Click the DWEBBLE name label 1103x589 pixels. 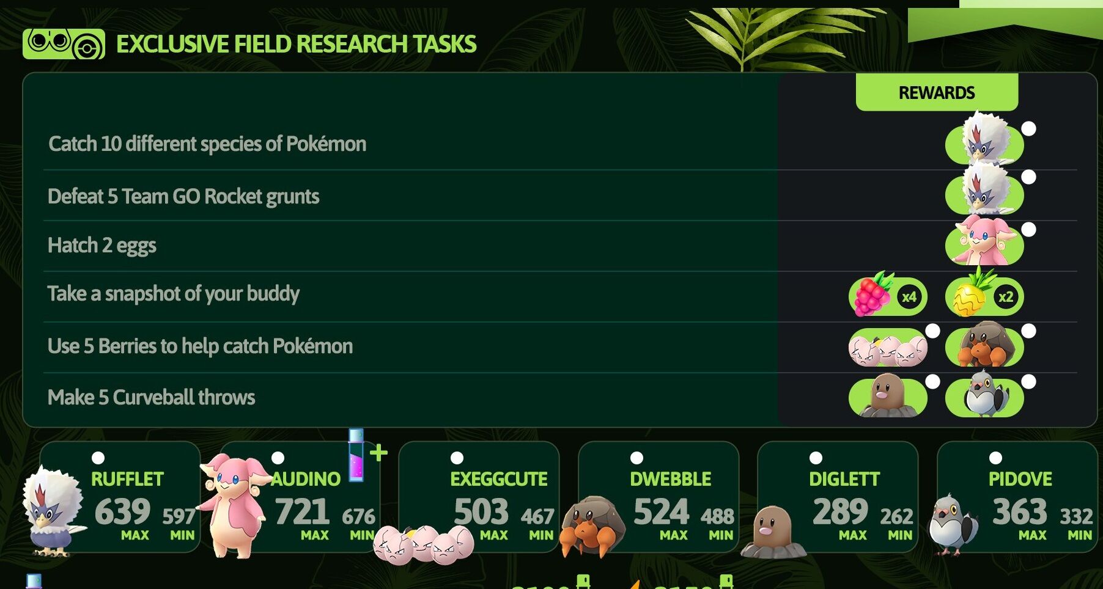point(671,479)
